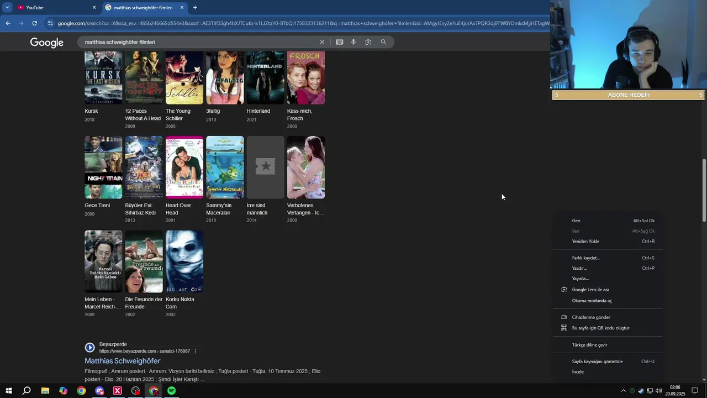707x398 pixels.
Task: Run search with the magnifier icon
Action: 383,42
